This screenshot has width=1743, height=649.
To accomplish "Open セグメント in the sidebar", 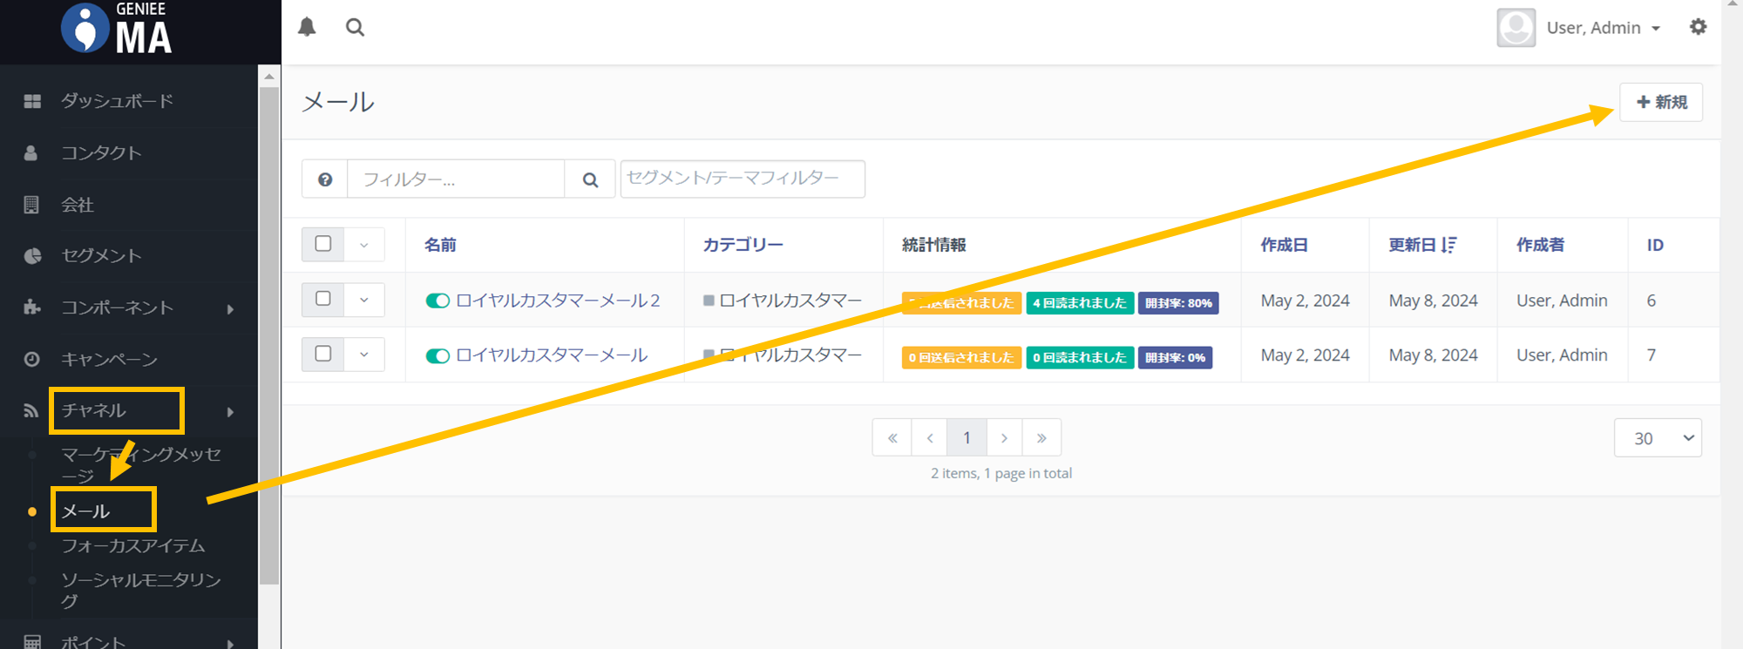I will click(101, 256).
